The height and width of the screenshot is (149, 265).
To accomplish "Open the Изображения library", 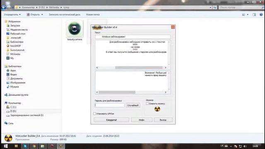I will click(x=18, y=83).
